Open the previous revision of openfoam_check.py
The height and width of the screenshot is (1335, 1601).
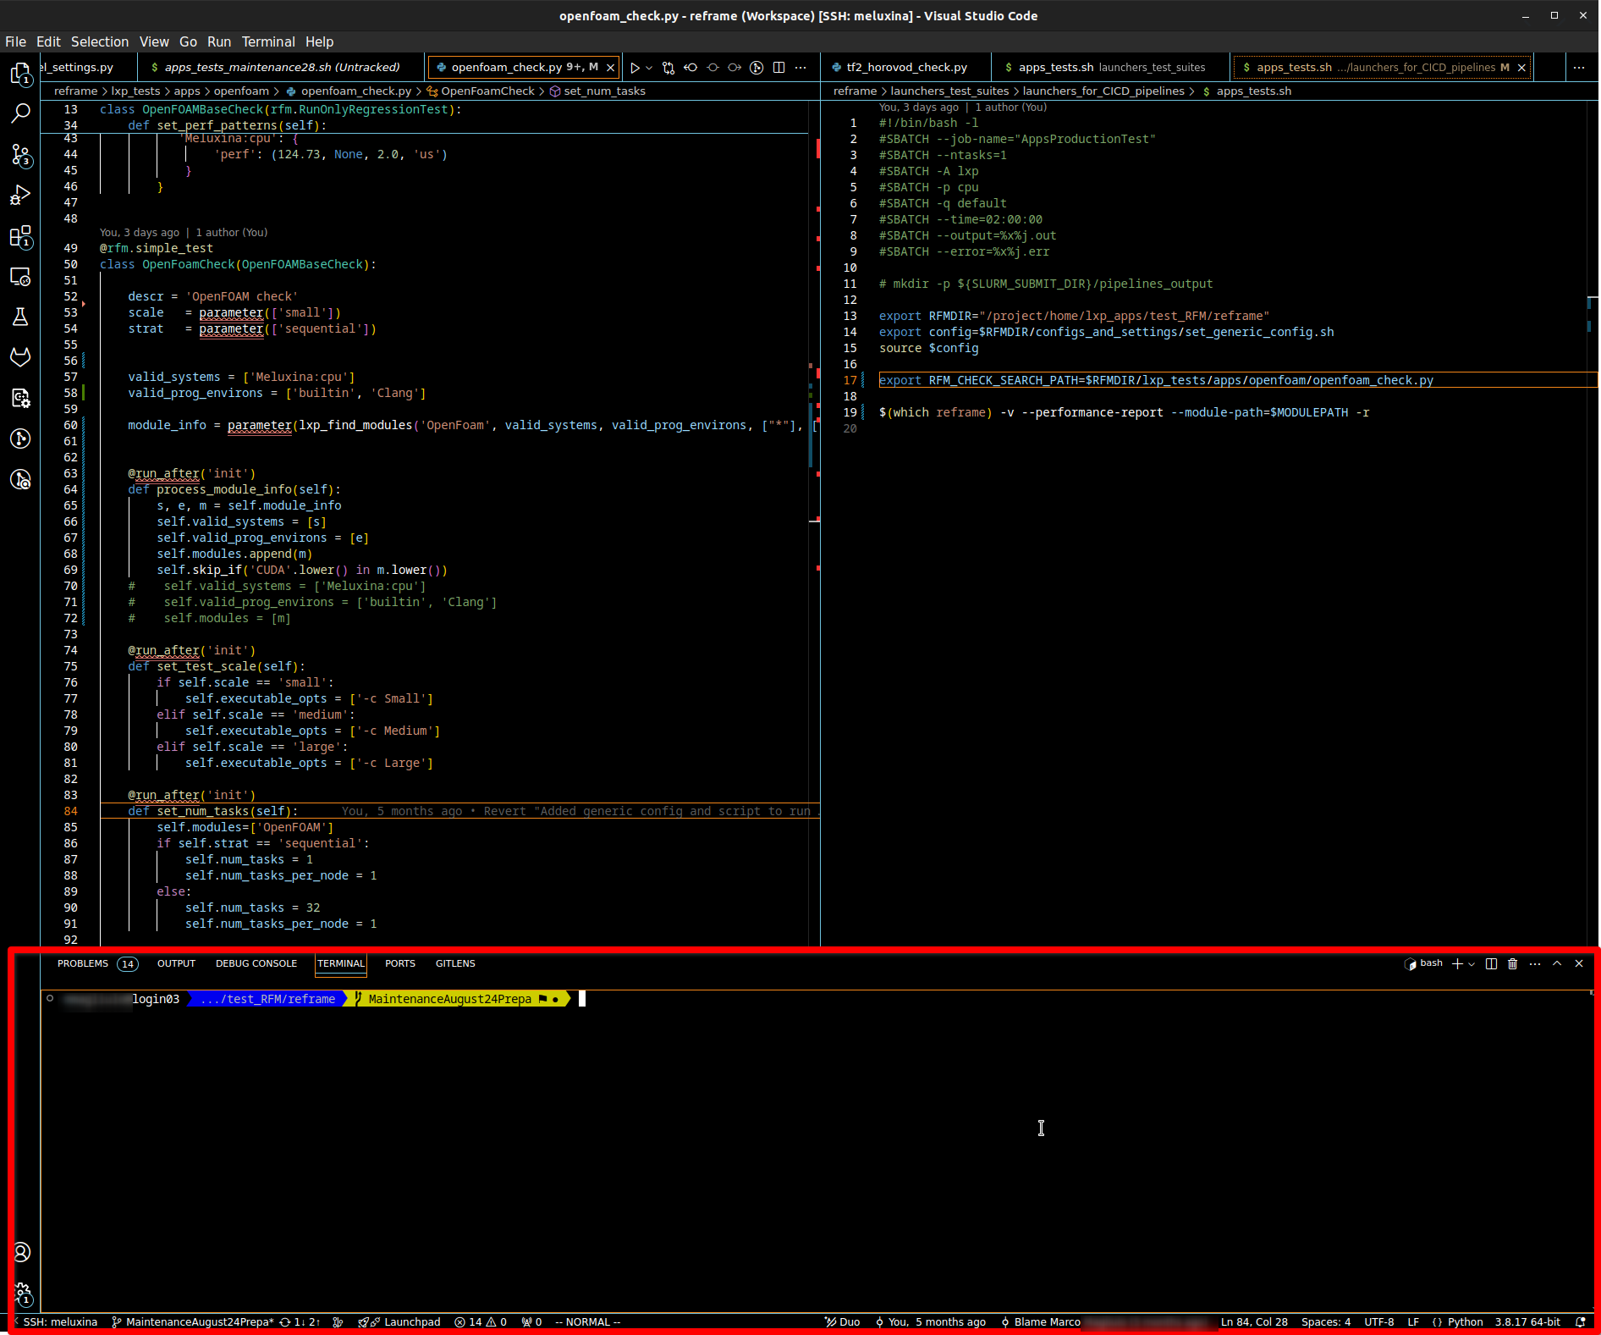coord(690,68)
